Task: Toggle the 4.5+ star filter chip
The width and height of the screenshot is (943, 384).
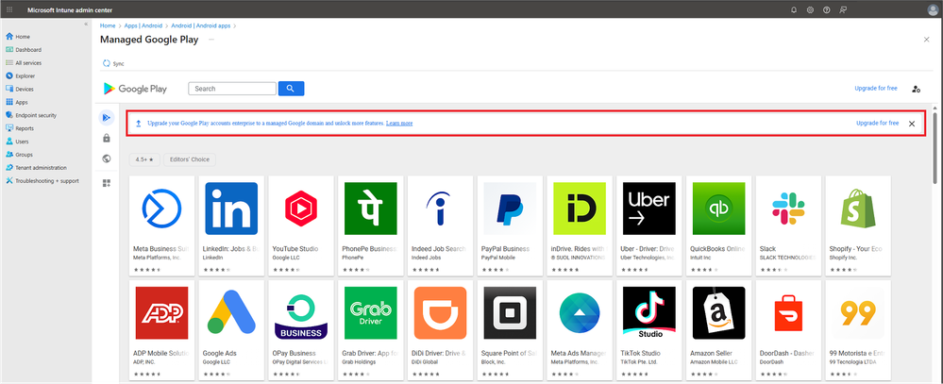Action: pyautogui.click(x=145, y=159)
